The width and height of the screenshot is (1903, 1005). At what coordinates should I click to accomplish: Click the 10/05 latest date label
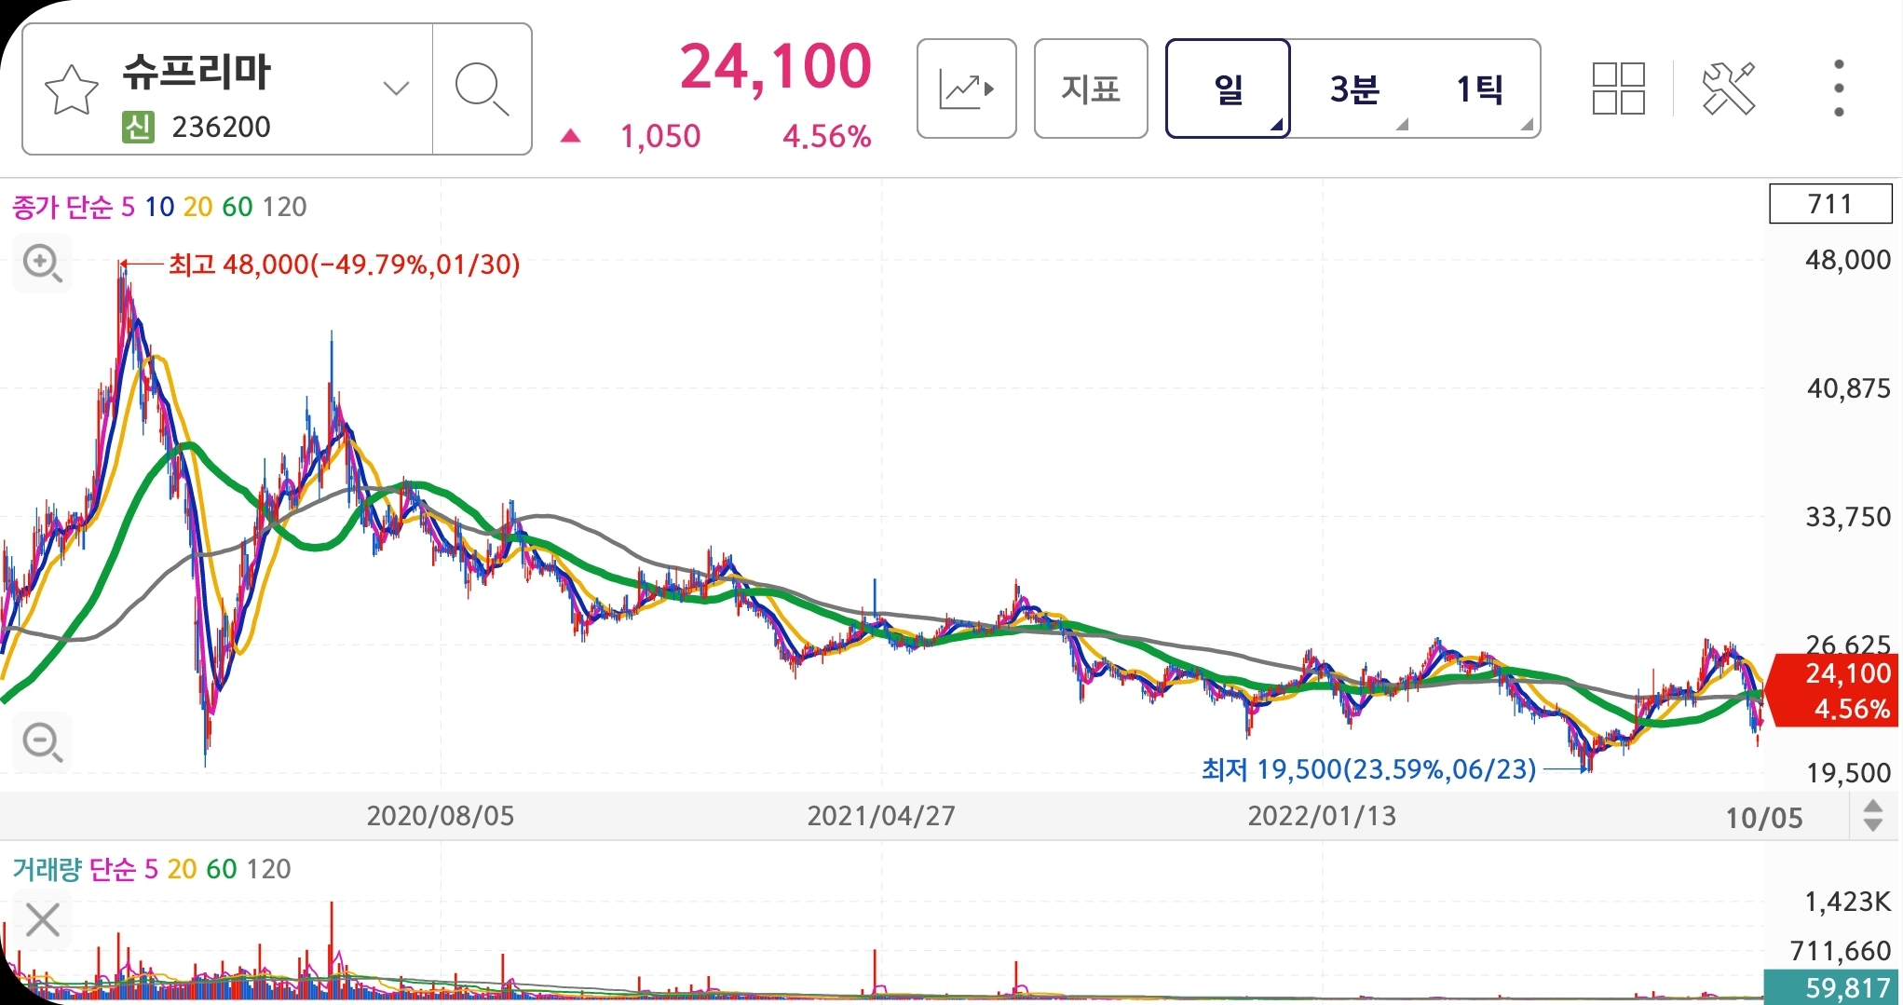(1764, 818)
